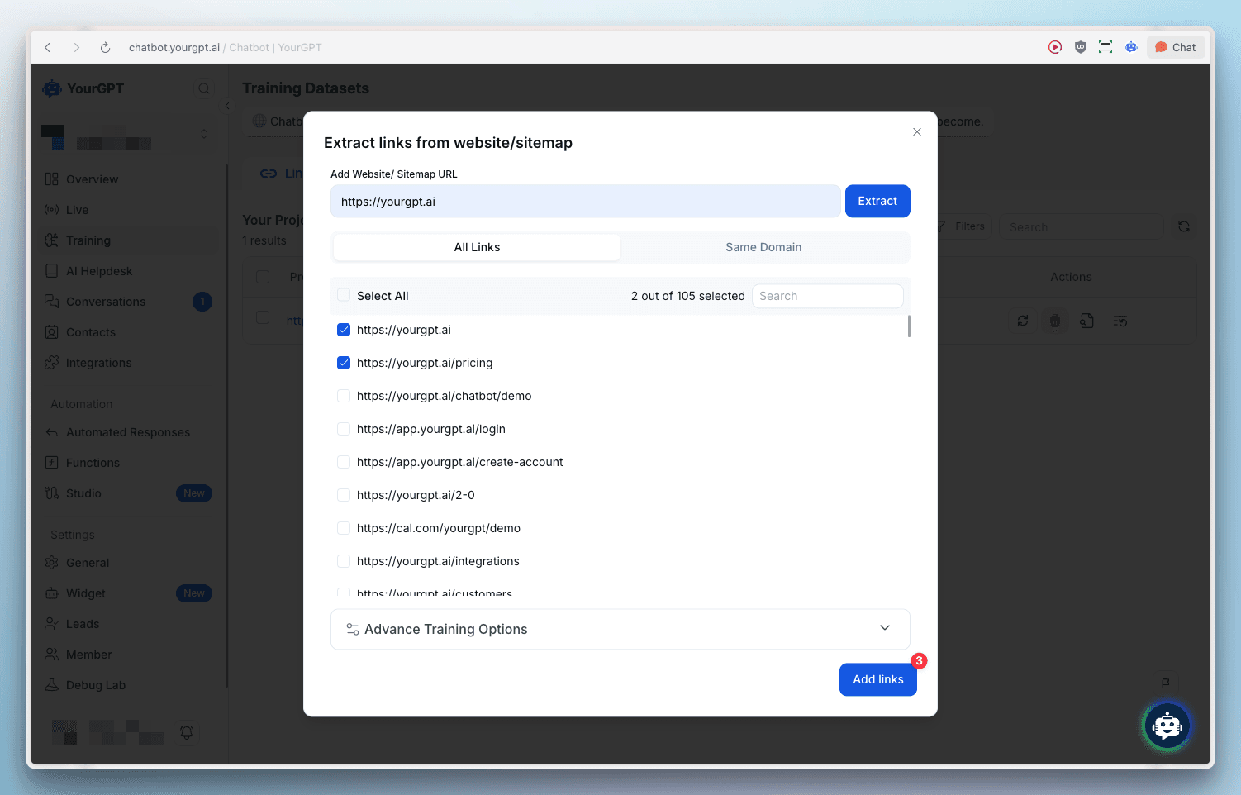Select the All Links tab
The width and height of the screenshot is (1241, 795).
(477, 247)
